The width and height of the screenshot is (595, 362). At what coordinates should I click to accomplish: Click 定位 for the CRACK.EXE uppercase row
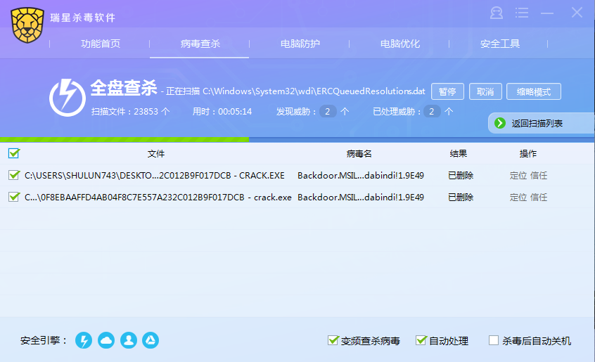coord(518,176)
